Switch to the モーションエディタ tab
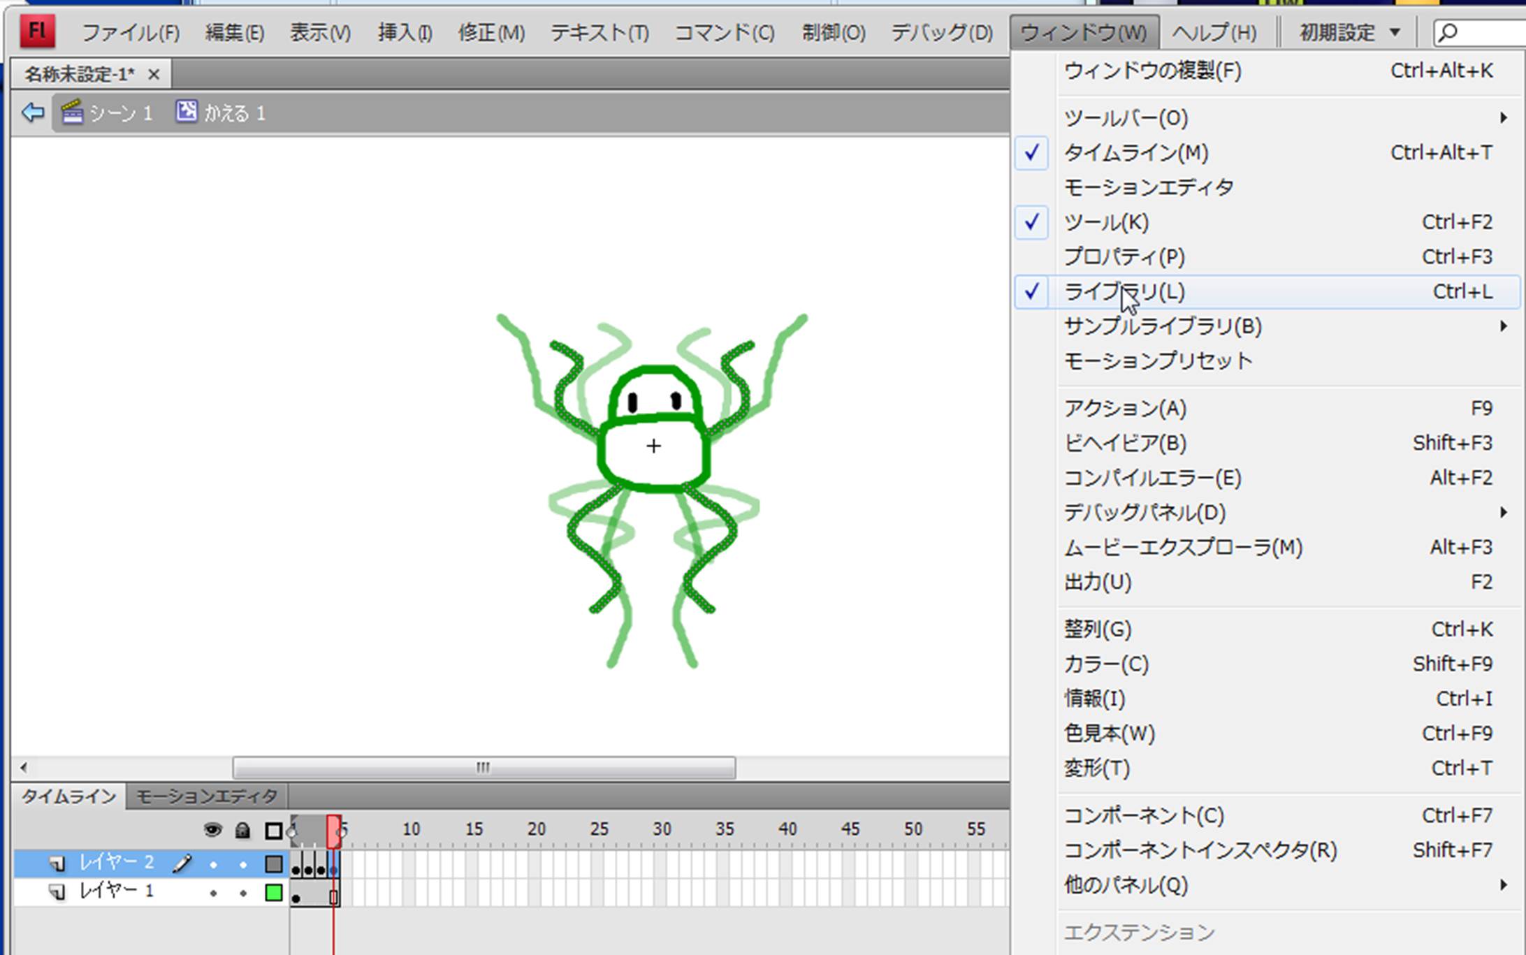Screen dimensions: 1526x955 [206, 796]
